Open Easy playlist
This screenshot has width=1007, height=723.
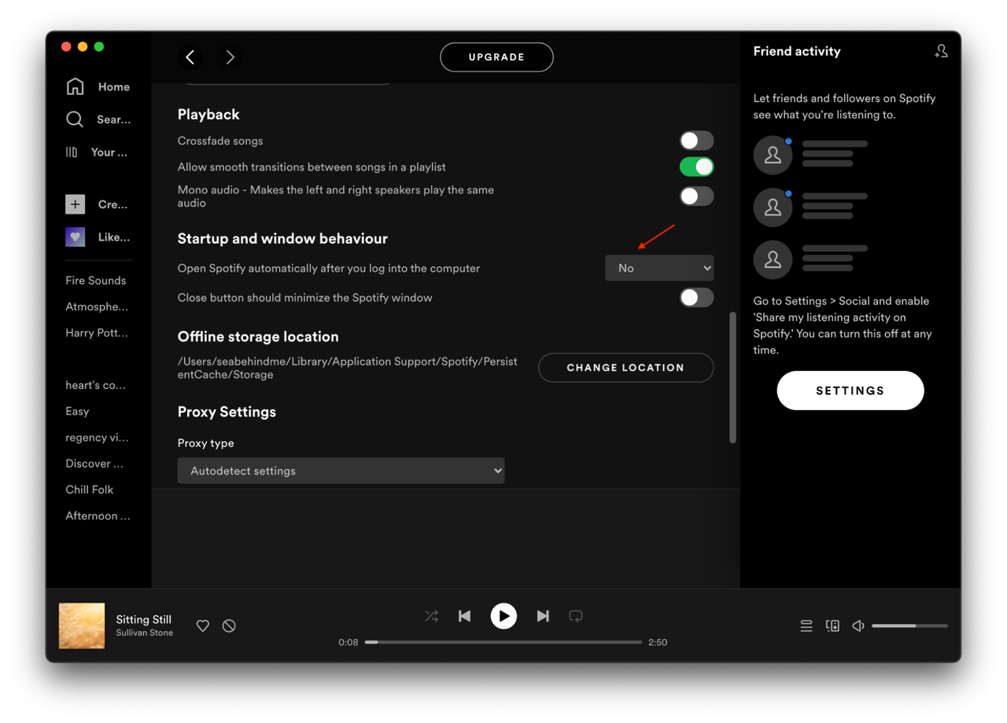point(77,411)
